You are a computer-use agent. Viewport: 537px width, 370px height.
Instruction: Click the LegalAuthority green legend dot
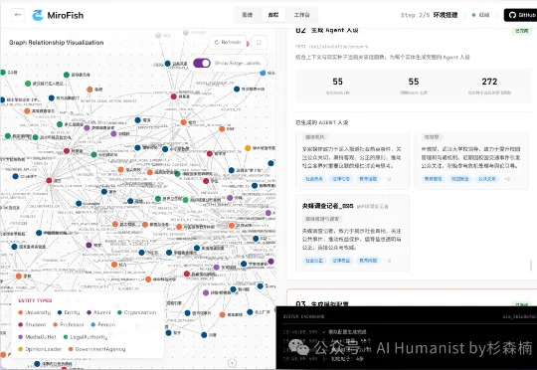66,337
